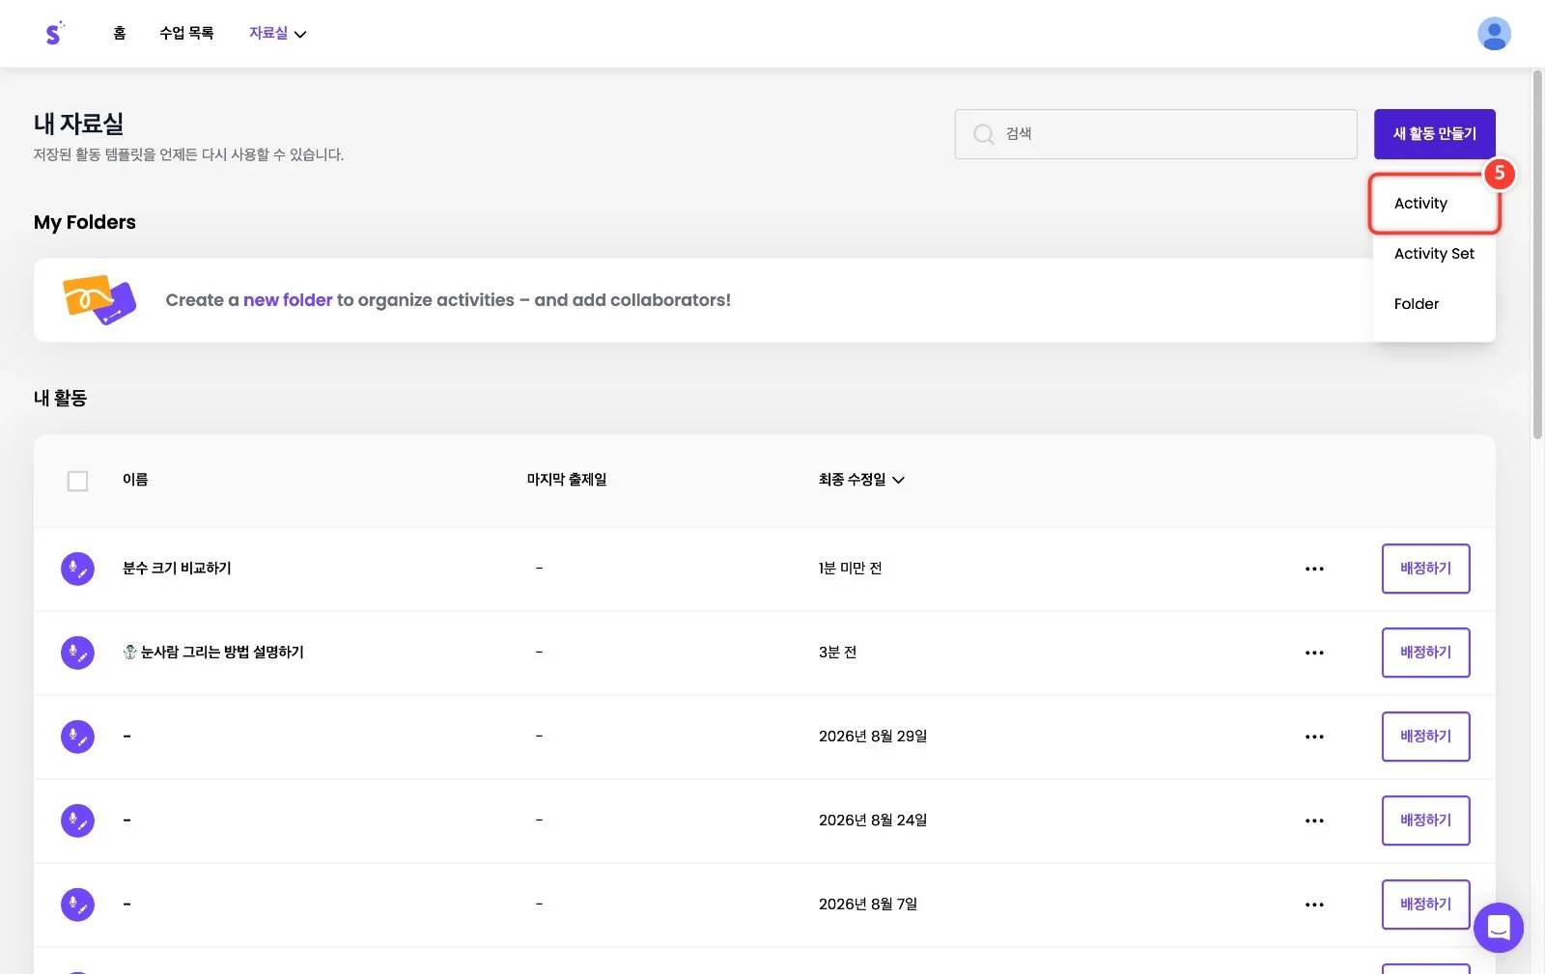
Task: Click 배정하기 in the 2026년 8월 7일 row
Action: pos(1425,904)
